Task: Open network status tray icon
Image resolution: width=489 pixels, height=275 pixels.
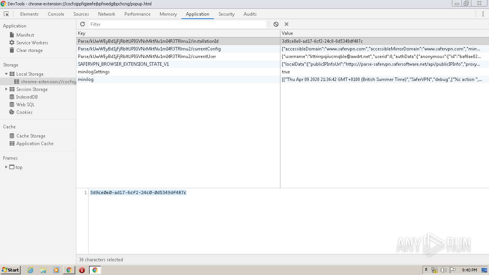Action: [434, 270]
